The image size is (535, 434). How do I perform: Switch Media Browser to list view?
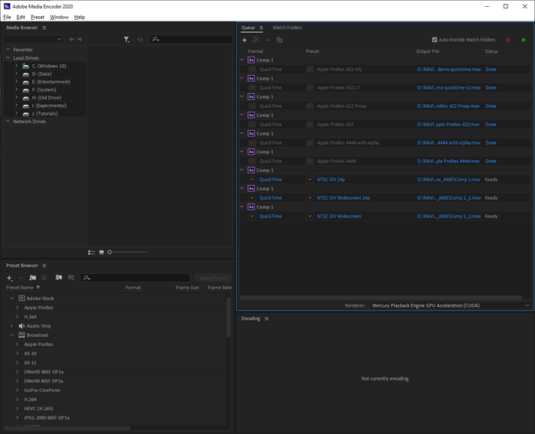[92, 252]
